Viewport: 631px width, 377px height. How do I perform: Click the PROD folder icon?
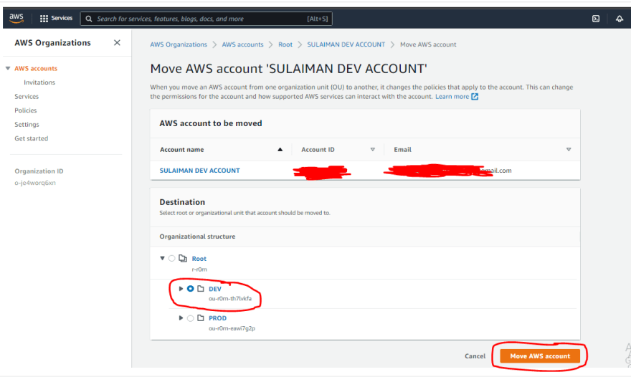pos(200,318)
